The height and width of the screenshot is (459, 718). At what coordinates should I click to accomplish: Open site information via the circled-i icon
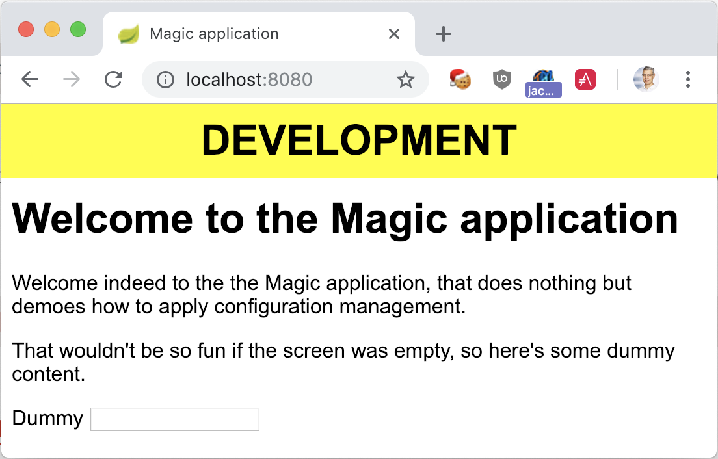tap(166, 79)
